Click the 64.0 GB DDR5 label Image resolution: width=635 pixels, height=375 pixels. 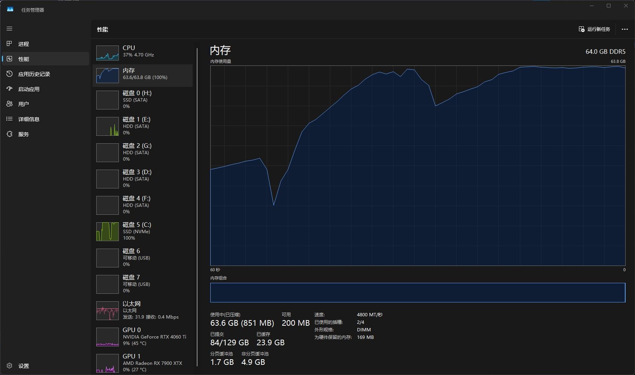[x=605, y=52]
